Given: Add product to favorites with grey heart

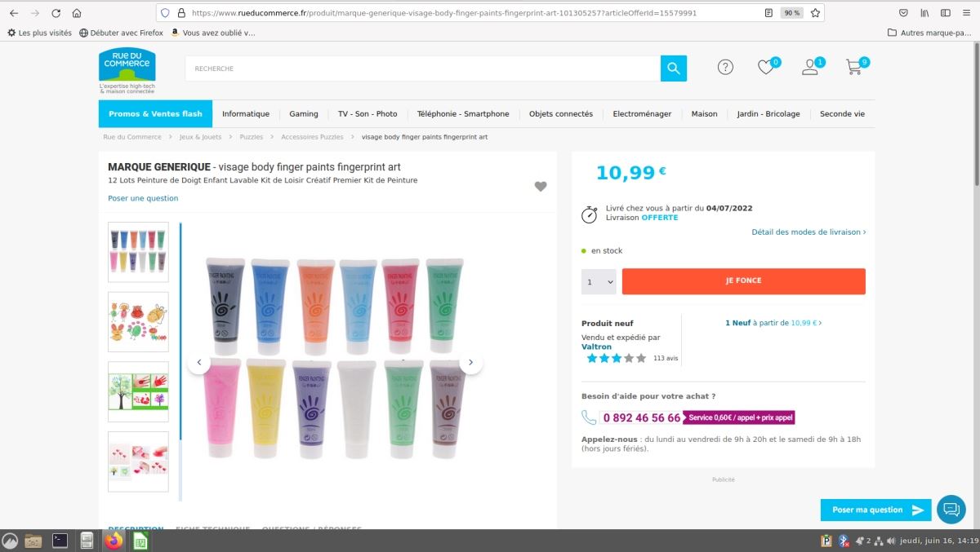Looking at the screenshot, I should pyautogui.click(x=541, y=187).
